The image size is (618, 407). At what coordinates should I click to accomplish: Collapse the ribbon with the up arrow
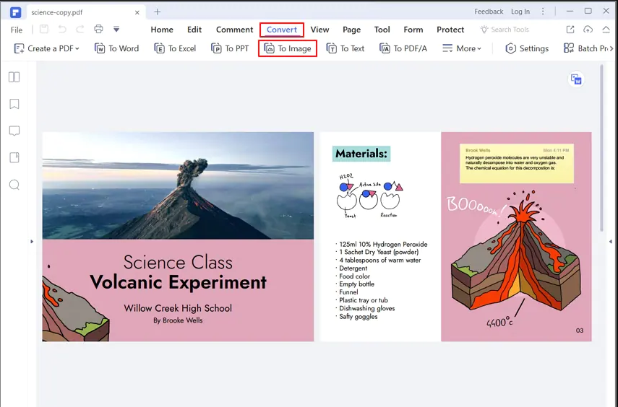point(606,30)
